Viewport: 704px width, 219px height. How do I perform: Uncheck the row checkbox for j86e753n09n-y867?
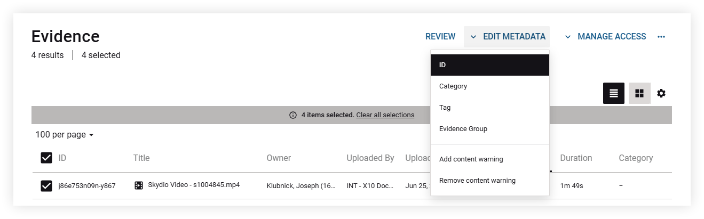point(46,186)
